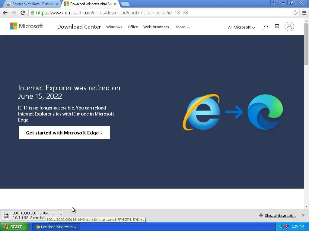Click the Chrome user profile icon in title bar

[x=274, y=2]
